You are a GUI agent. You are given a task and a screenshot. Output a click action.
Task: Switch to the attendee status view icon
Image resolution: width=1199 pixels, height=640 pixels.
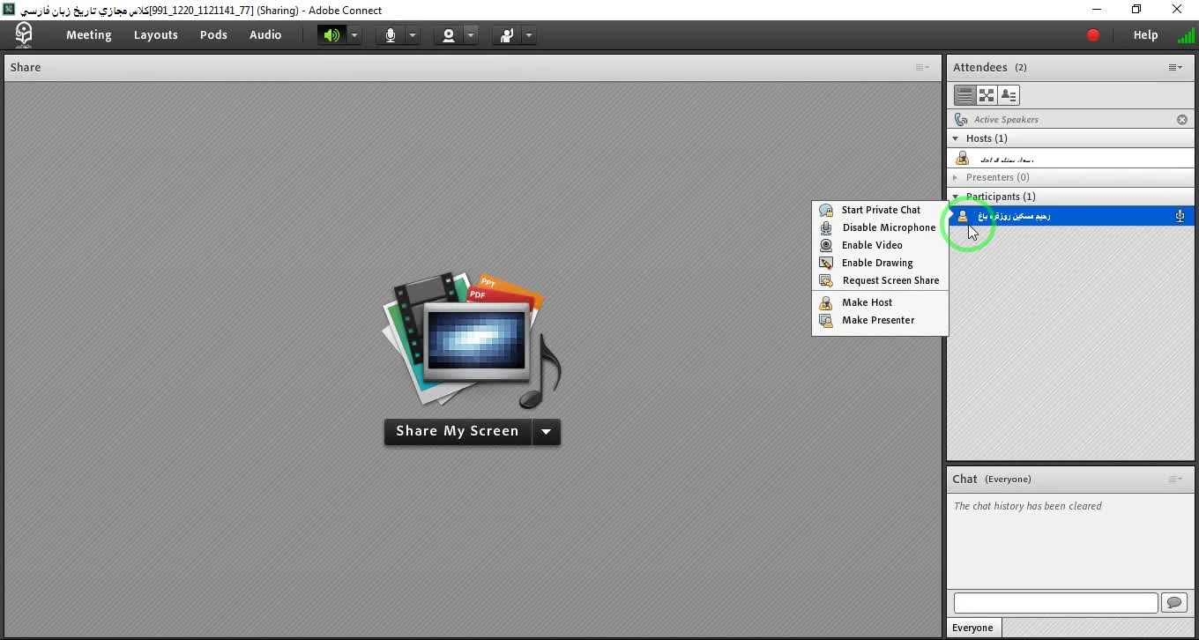1009,95
